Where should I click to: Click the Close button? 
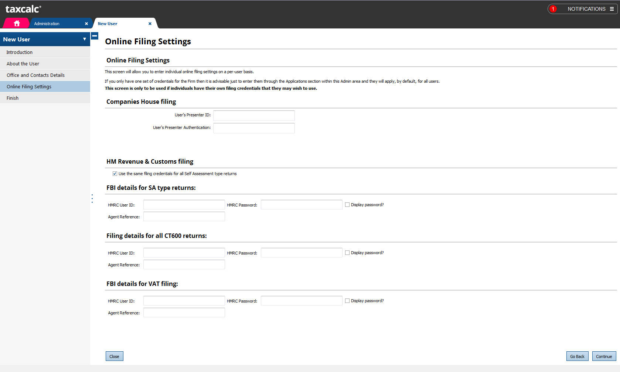click(x=115, y=356)
